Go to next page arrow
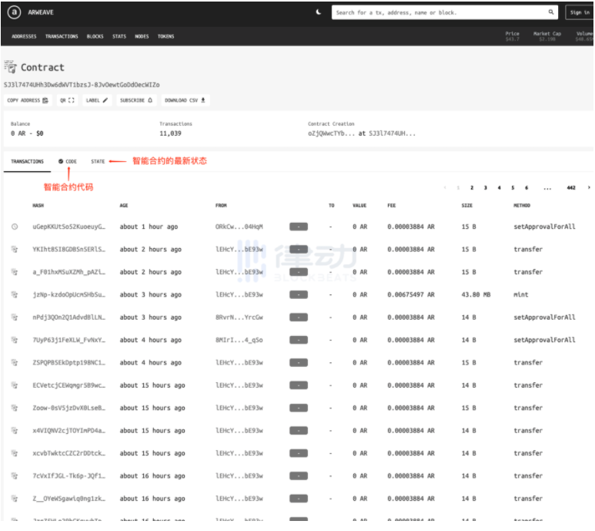The image size is (595, 531). pos(589,187)
